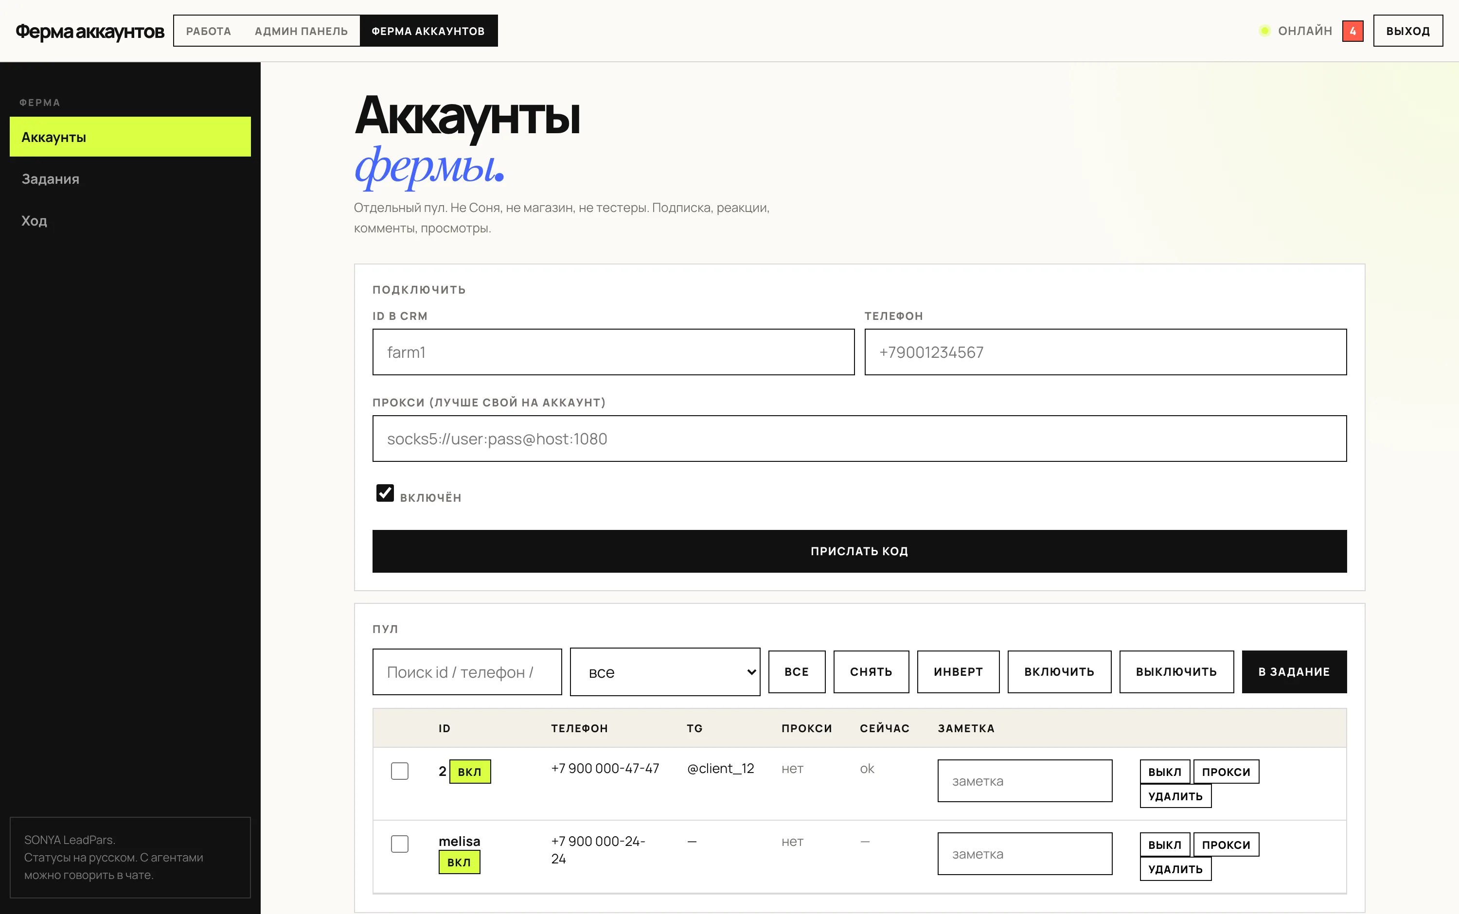Open the АДМИН ПАНЕЛЬ tab
The width and height of the screenshot is (1459, 914).
301,31
